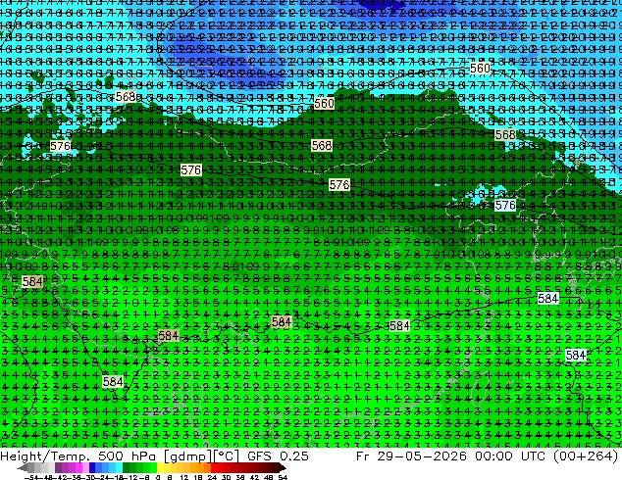Viewport: 622px width, 480px height.
Task: Click the gray left arrow of the color scale
Action: pos(22,468)
